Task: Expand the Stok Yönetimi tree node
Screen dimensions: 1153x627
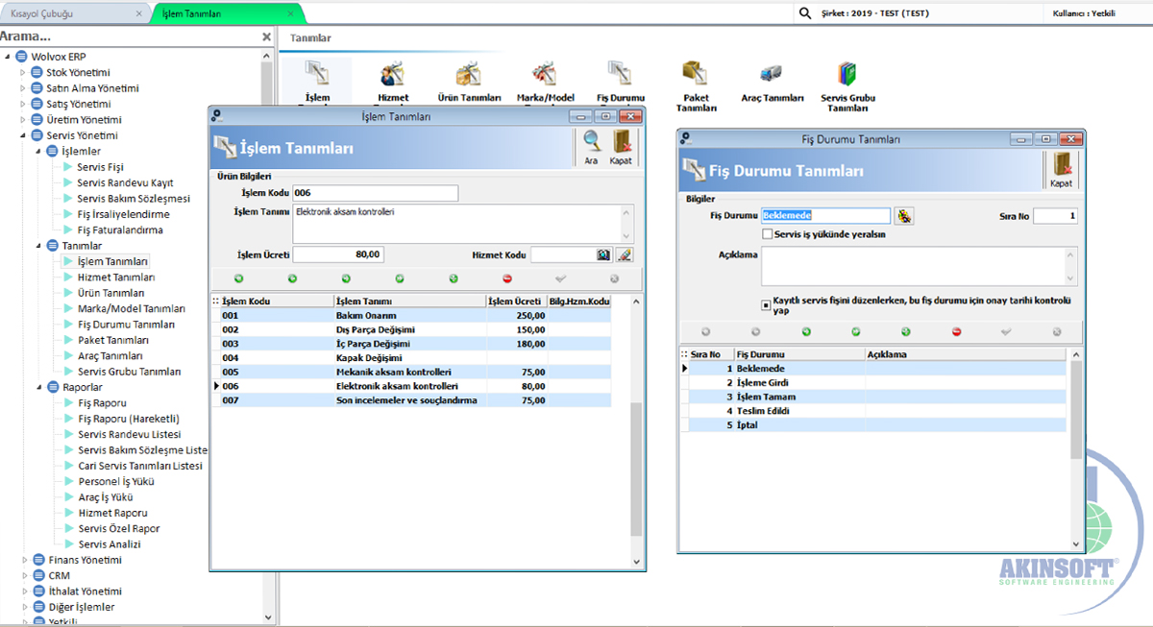Action: coord(23,73)
